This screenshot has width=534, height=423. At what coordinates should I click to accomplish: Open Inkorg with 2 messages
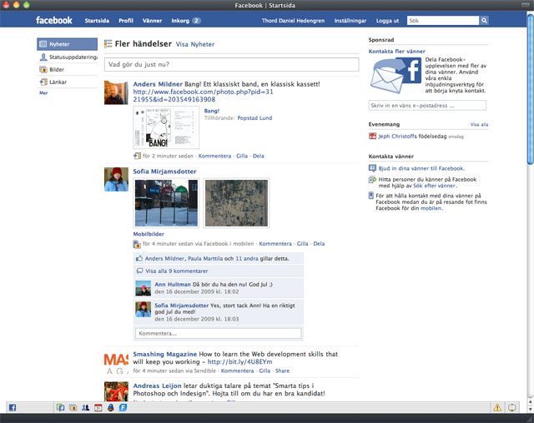point(186,21)
